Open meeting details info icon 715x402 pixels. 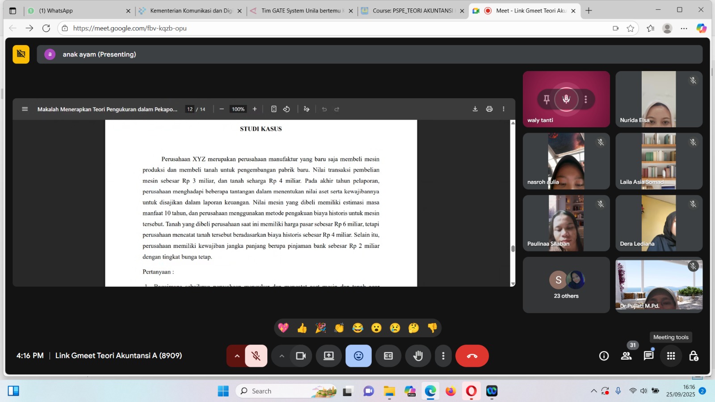tap(604, 356)
